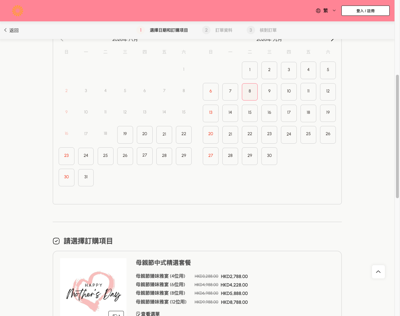
Task: Choose August 19 in the calendar
Action: point(125,134)
